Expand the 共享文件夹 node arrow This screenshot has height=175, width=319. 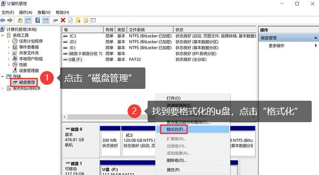click(9, 53)
